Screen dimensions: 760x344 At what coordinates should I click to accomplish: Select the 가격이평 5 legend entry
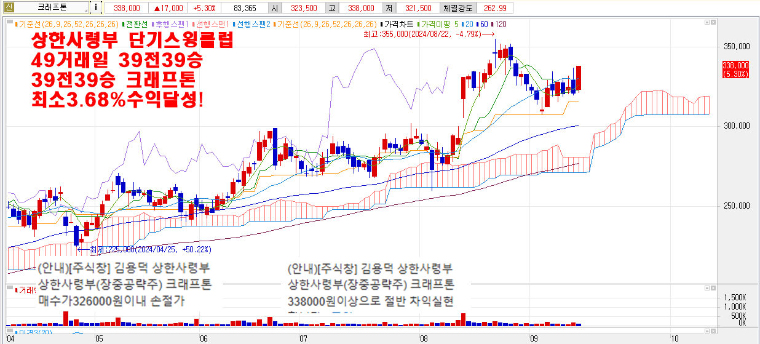pos(440,25)
